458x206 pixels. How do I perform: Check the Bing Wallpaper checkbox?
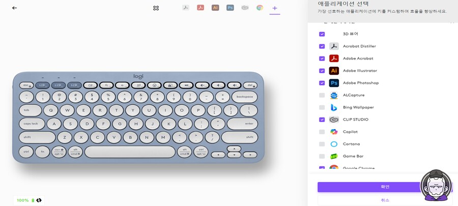[x=322, y=107]
